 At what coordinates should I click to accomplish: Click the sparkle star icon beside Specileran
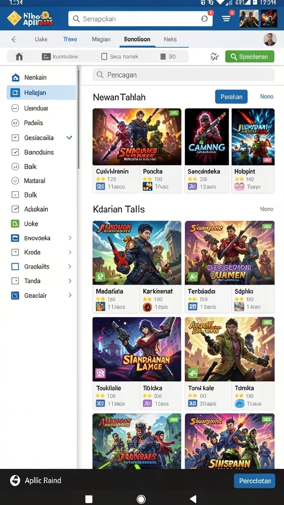coord(214,56)
